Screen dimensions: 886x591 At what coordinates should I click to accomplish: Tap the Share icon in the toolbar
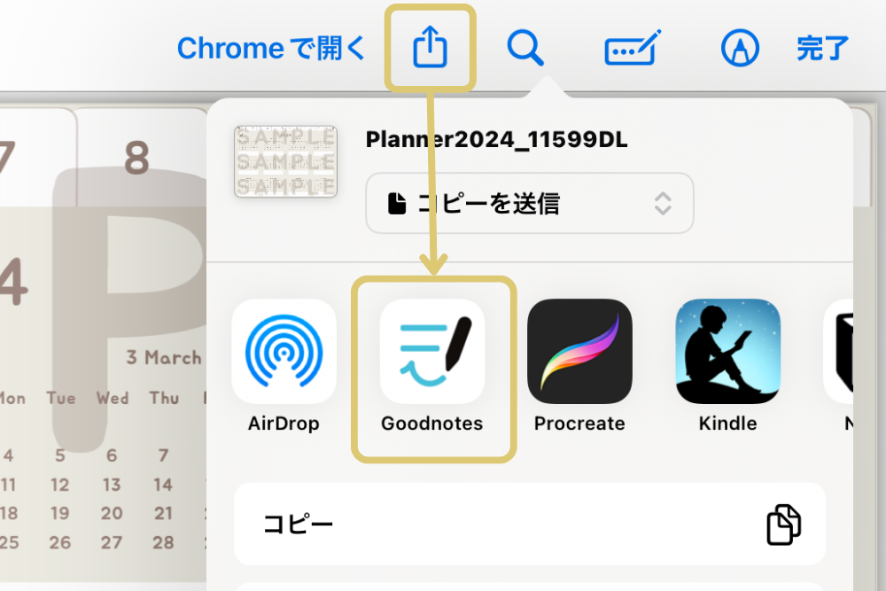[x=431, y=48]
